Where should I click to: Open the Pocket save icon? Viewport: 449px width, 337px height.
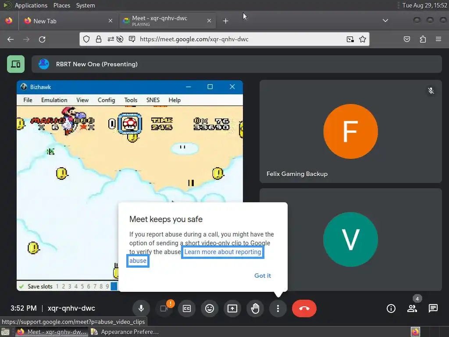(x=406, y=39)
